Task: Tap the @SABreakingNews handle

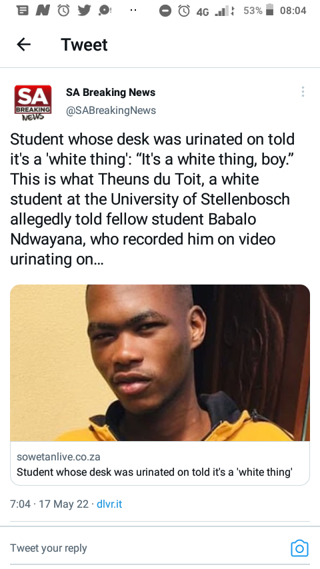Action: (x=111, y=111)
